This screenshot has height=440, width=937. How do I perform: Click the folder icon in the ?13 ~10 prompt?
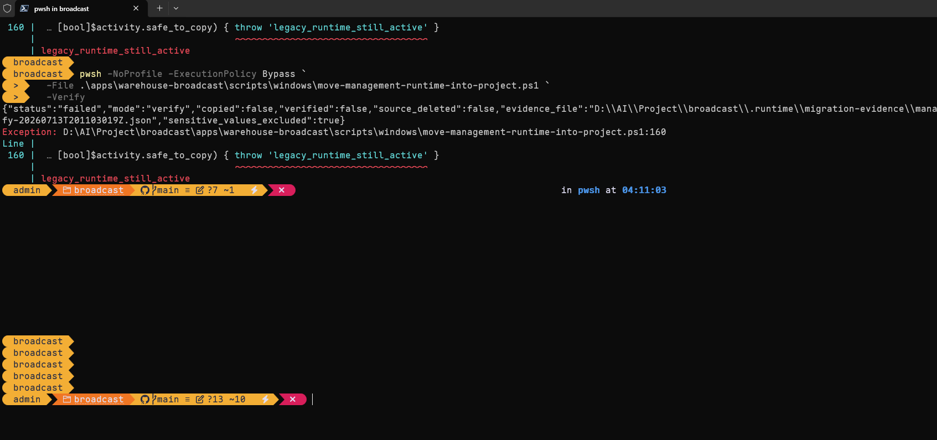(x=66, y=399)
